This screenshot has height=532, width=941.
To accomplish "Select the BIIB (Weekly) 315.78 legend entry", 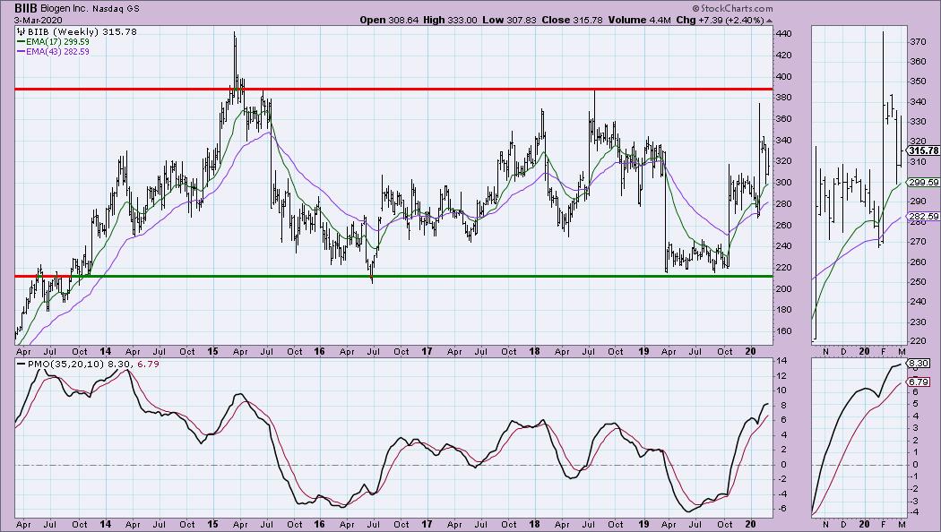I will coord(82,31).
